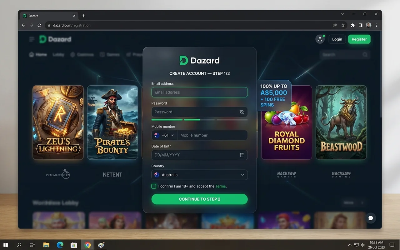This screenshot has width=400, height=250.
Task: Click Continue to Step 2 button
Action: [x=199, y=199]
